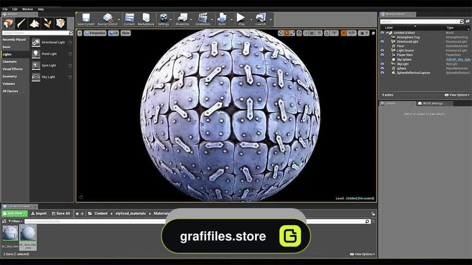Toggle visibility of DirectionalLight actor
Viewport: 472px width, 265px height.
[382, 42]
